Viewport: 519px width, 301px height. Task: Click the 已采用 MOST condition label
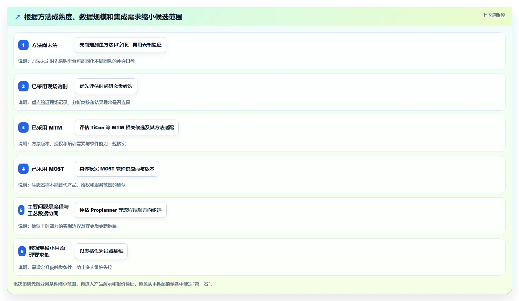tap(48, 169)
